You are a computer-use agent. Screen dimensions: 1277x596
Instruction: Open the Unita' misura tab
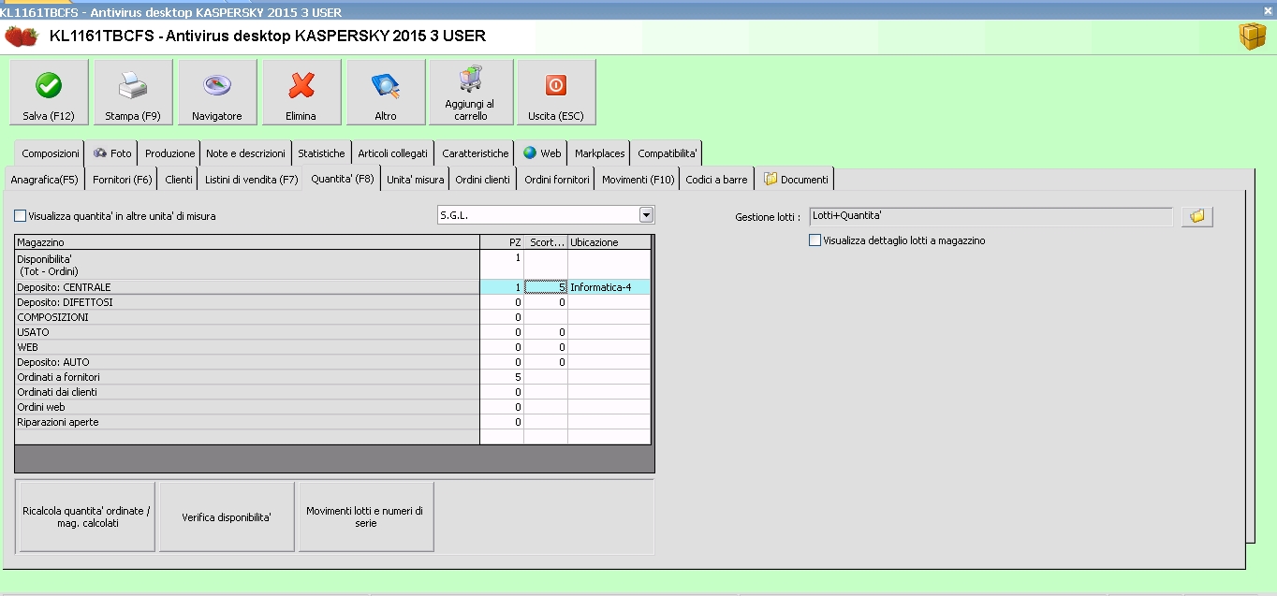(416, 179)
